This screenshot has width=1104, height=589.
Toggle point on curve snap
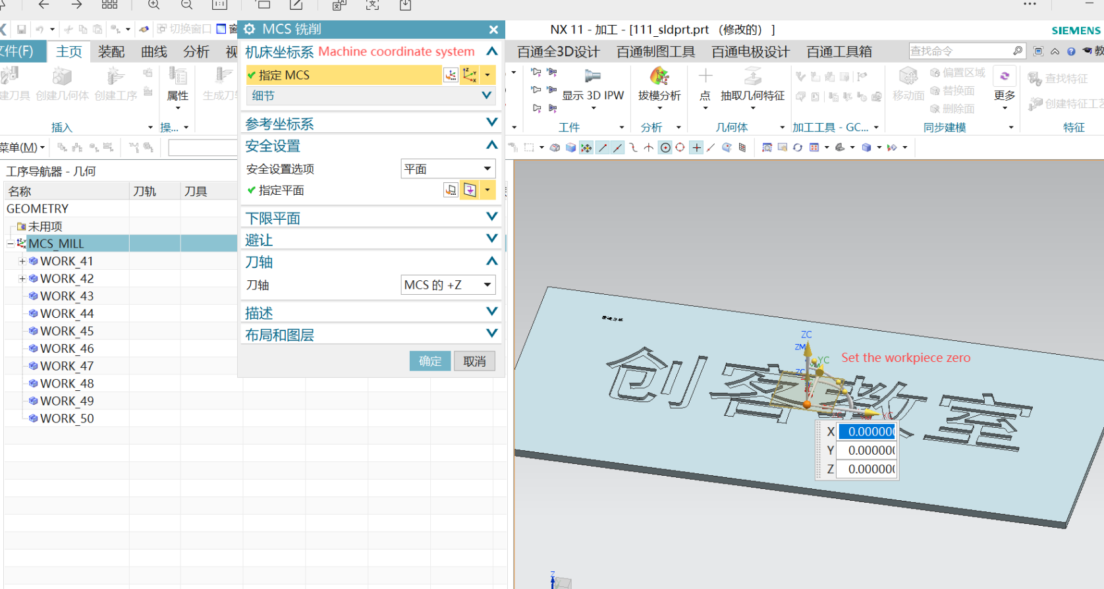point(711,147)
